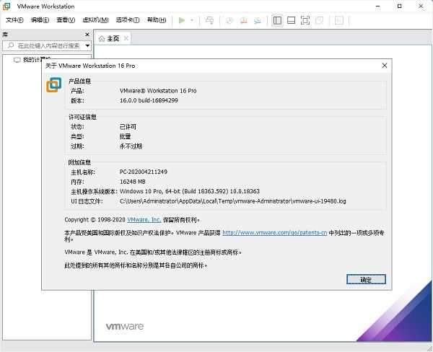This screenshot has height=352, width=433.
Task: Click the Unity mode toolbar icon
Action: (319, 20)
